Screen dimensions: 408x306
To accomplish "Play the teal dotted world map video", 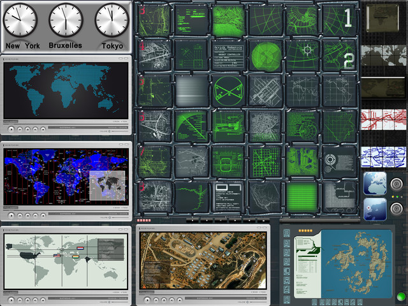I will 11,129.
